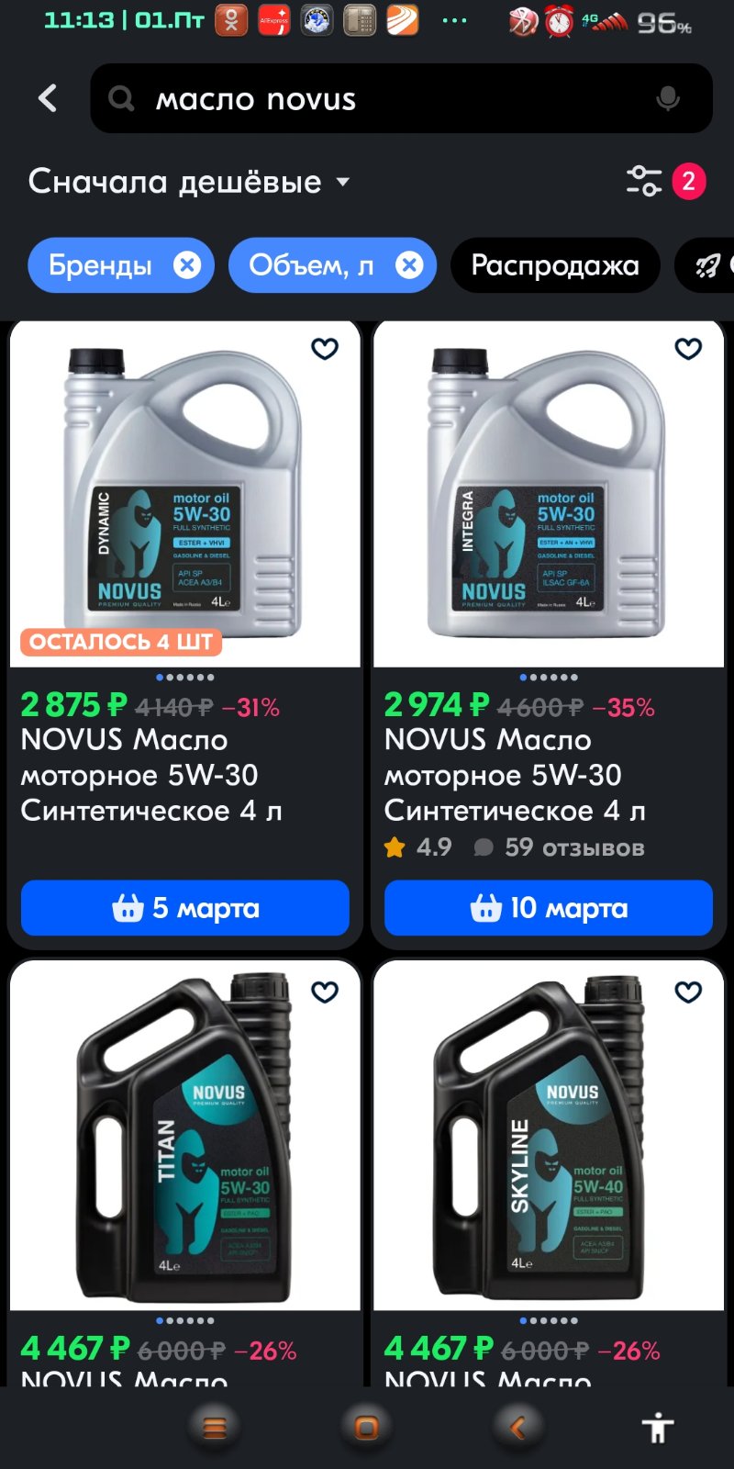Clear the "Объем, л" filter chip
The height and width of the screenshot is (1469, 734).
(x=409, y=265)
